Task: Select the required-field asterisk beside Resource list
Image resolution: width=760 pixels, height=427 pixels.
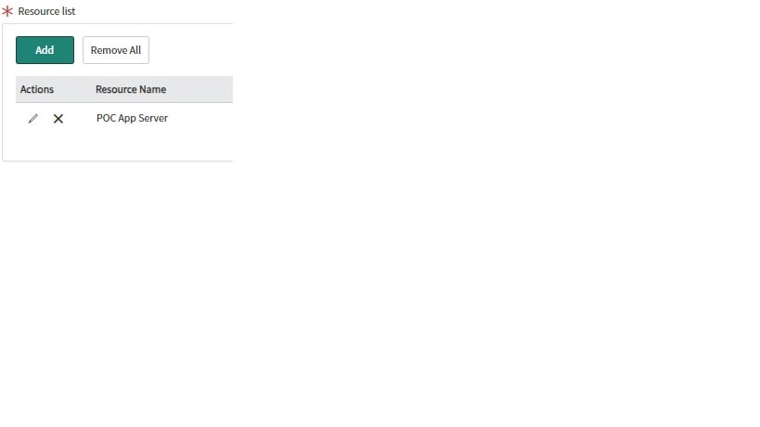Action: click(7, 11)
